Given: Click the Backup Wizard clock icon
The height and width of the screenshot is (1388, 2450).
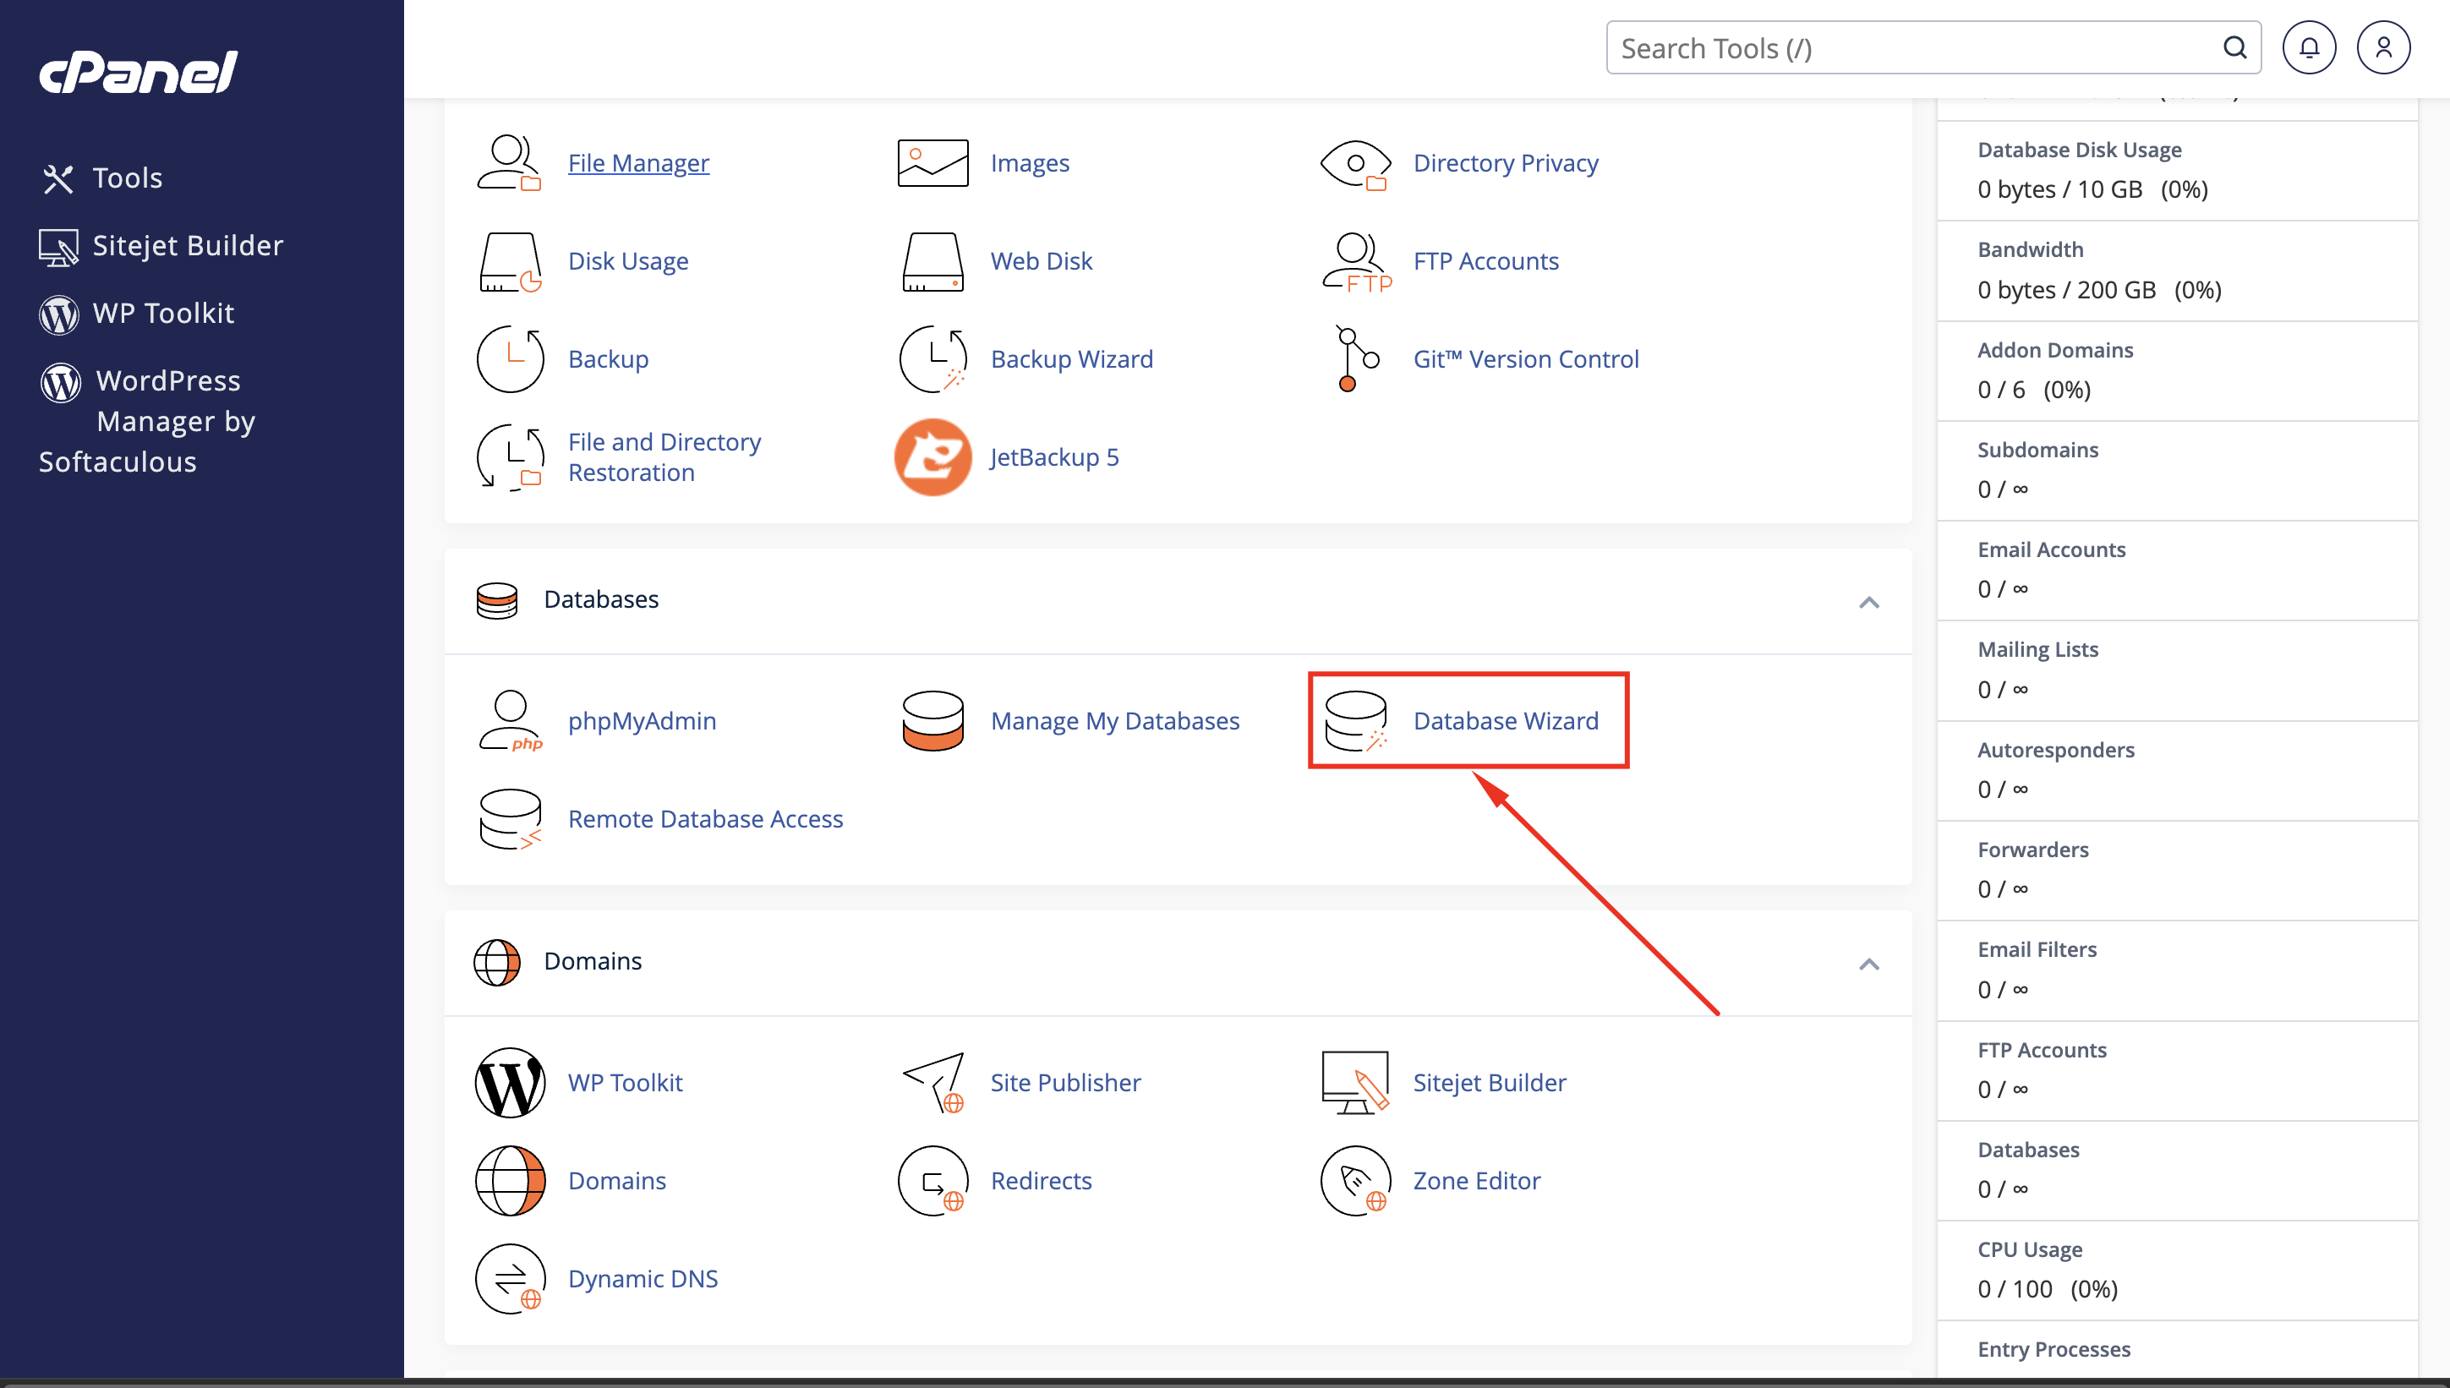Looking at the screenshot, I should 933,358.
